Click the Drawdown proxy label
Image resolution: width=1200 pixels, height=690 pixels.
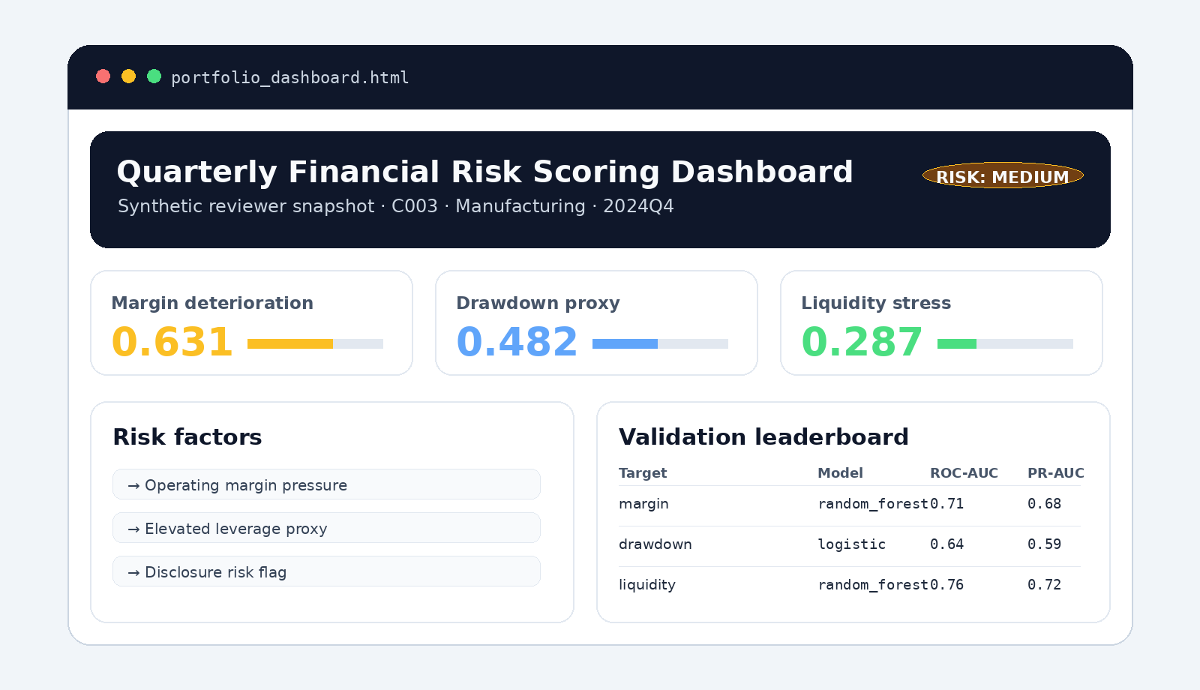[x=538, y=303]
